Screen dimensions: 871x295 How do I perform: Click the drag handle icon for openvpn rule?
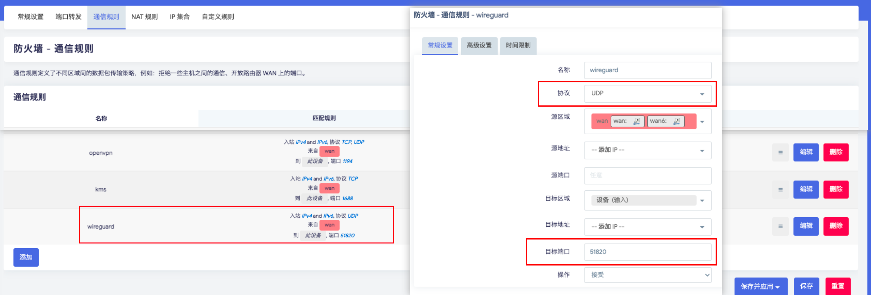tap(780, 152)
